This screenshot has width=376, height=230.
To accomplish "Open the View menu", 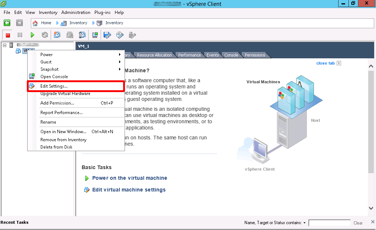I will point(30,12).
